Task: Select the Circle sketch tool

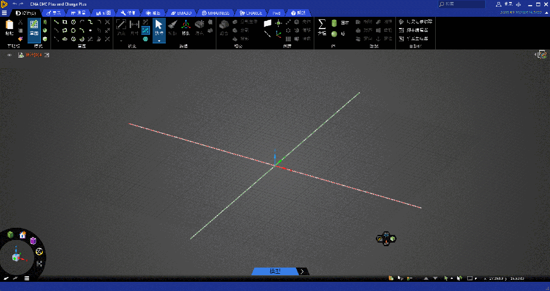Action: 73,22
